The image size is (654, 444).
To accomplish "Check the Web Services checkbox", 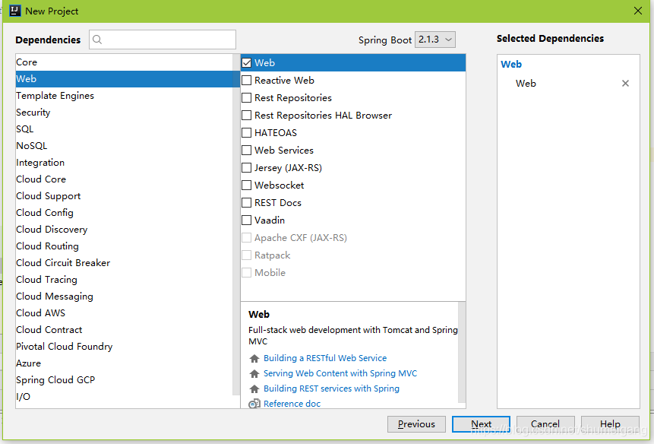I will (x=247, y=151).
